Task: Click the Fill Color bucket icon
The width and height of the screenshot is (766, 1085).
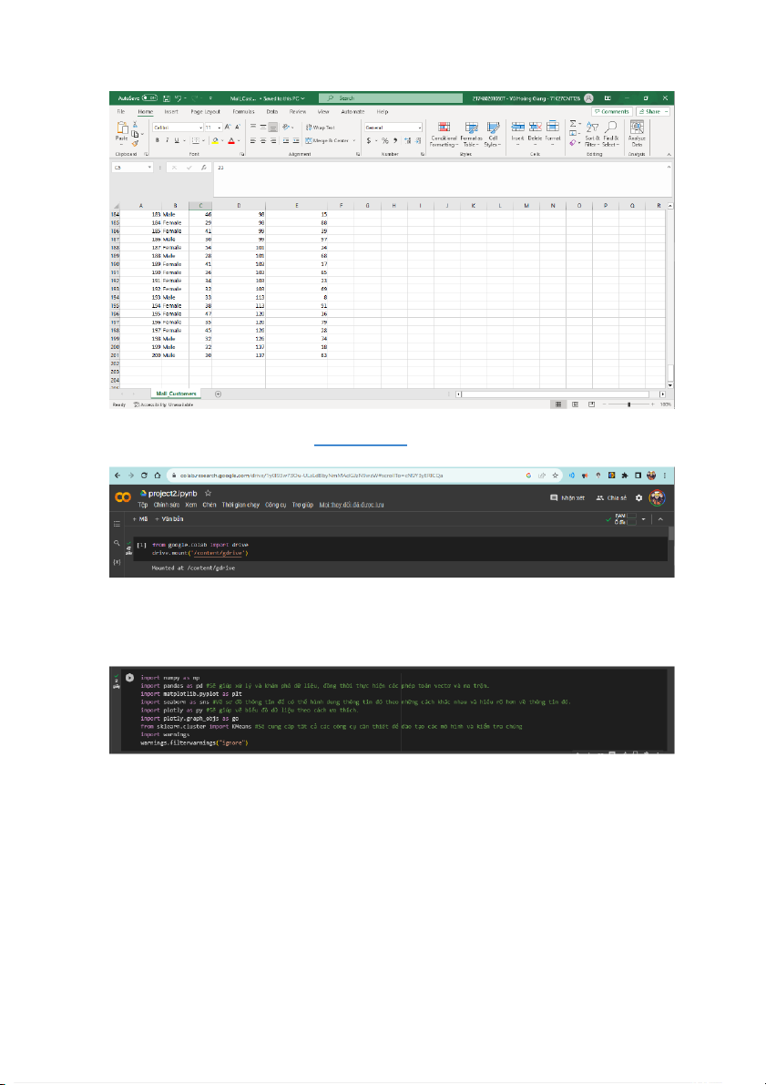Action: click(215, 140)
